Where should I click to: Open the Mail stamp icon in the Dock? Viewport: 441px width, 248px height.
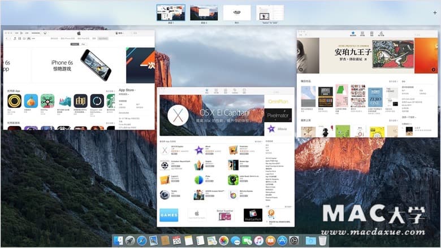(x=153, y=241)
